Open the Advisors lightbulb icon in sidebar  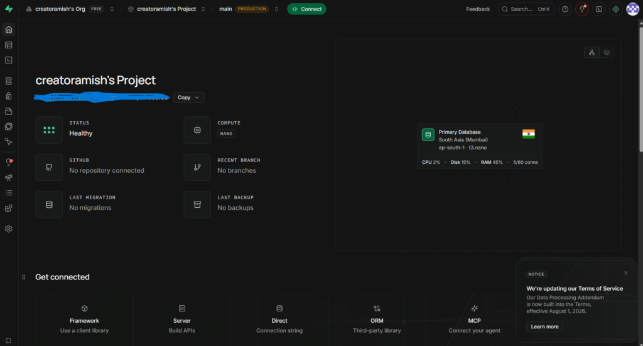[9, 163]
